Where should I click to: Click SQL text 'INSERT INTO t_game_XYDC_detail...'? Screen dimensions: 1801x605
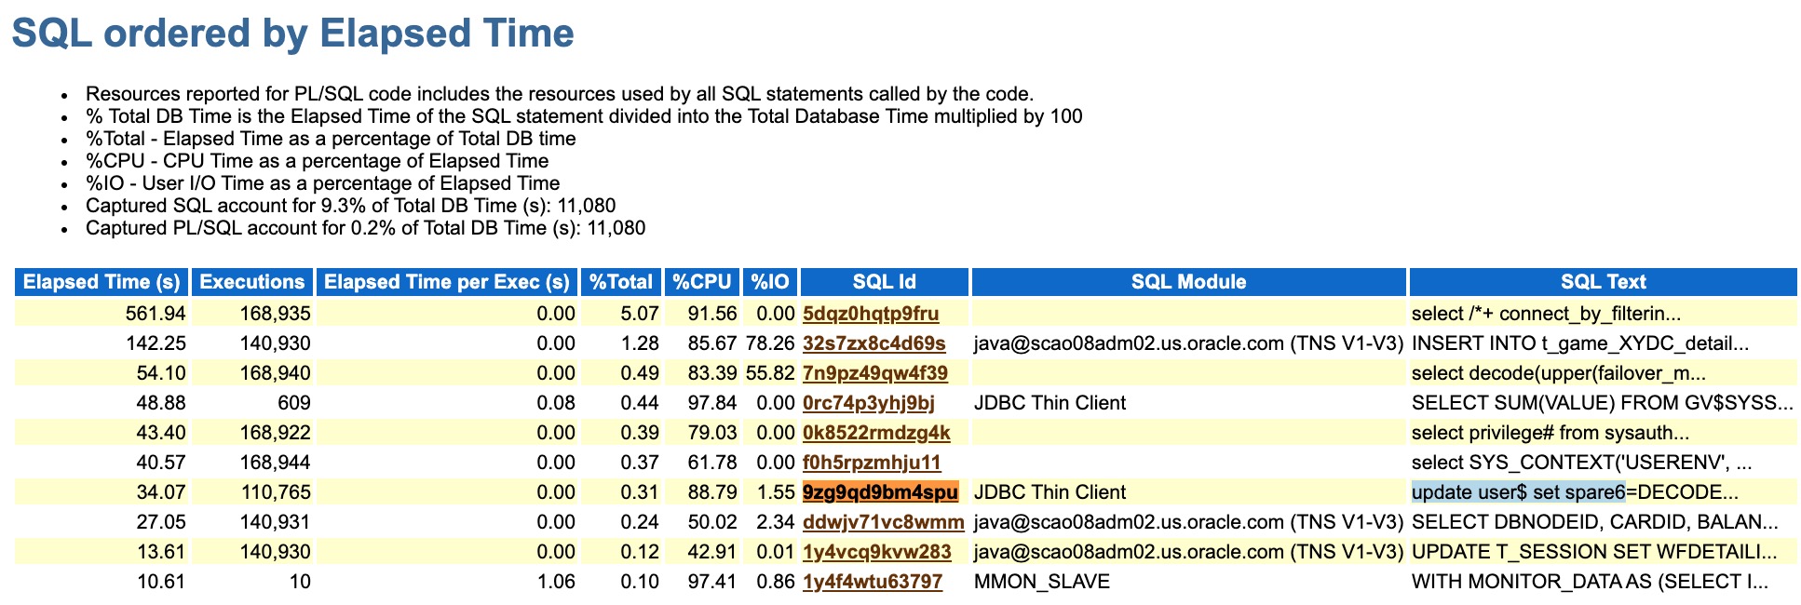click(x=1580, y=343)
